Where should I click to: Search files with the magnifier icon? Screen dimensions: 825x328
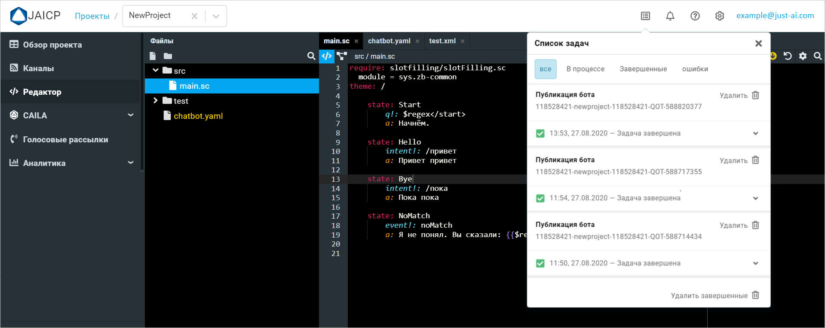click(x=311, y=56)
